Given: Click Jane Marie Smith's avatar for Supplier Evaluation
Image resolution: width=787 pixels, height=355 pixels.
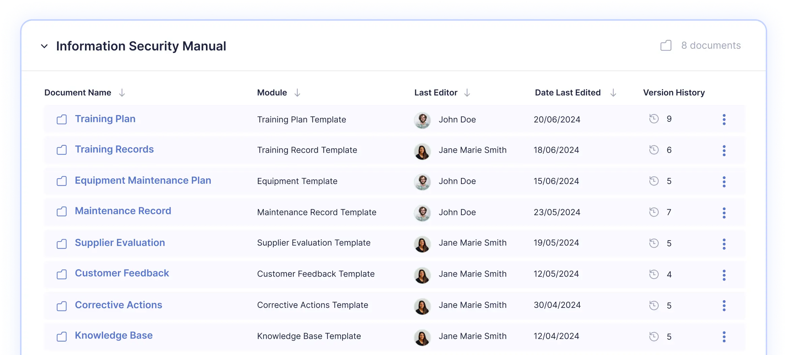Looking at the screenshot, I should point(422,244).
